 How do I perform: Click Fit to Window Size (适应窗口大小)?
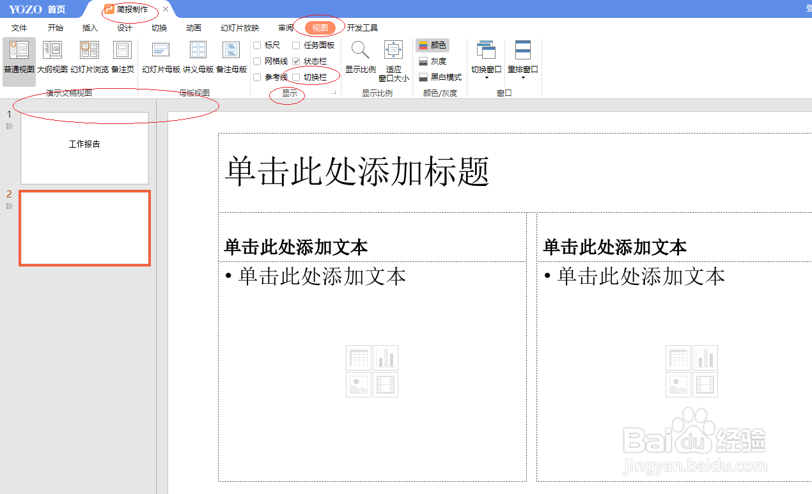pos(394,61)
